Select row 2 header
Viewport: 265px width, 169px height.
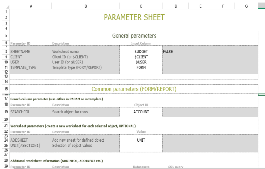tap(6, 17)
